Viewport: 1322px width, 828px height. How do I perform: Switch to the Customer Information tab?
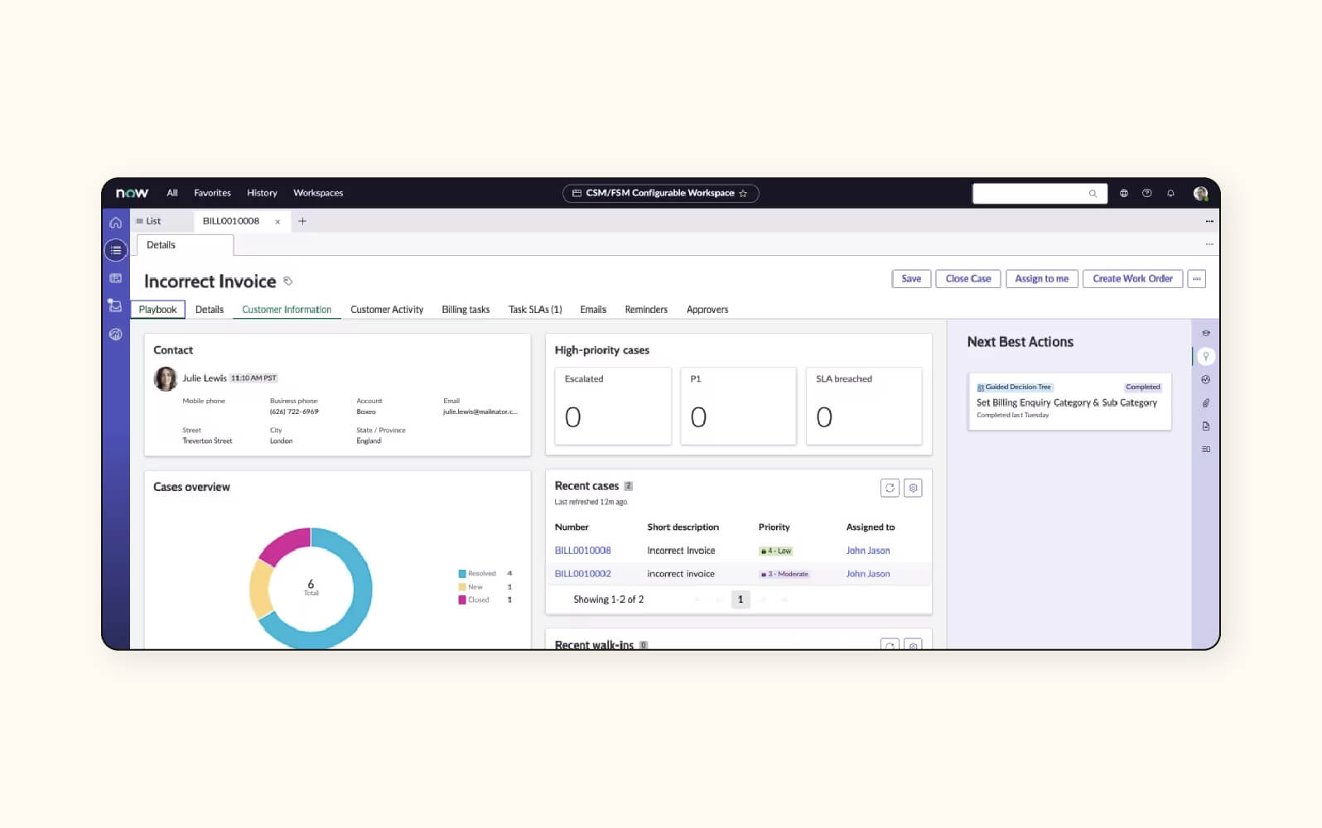pyautogui.click(x=287, y=310)
